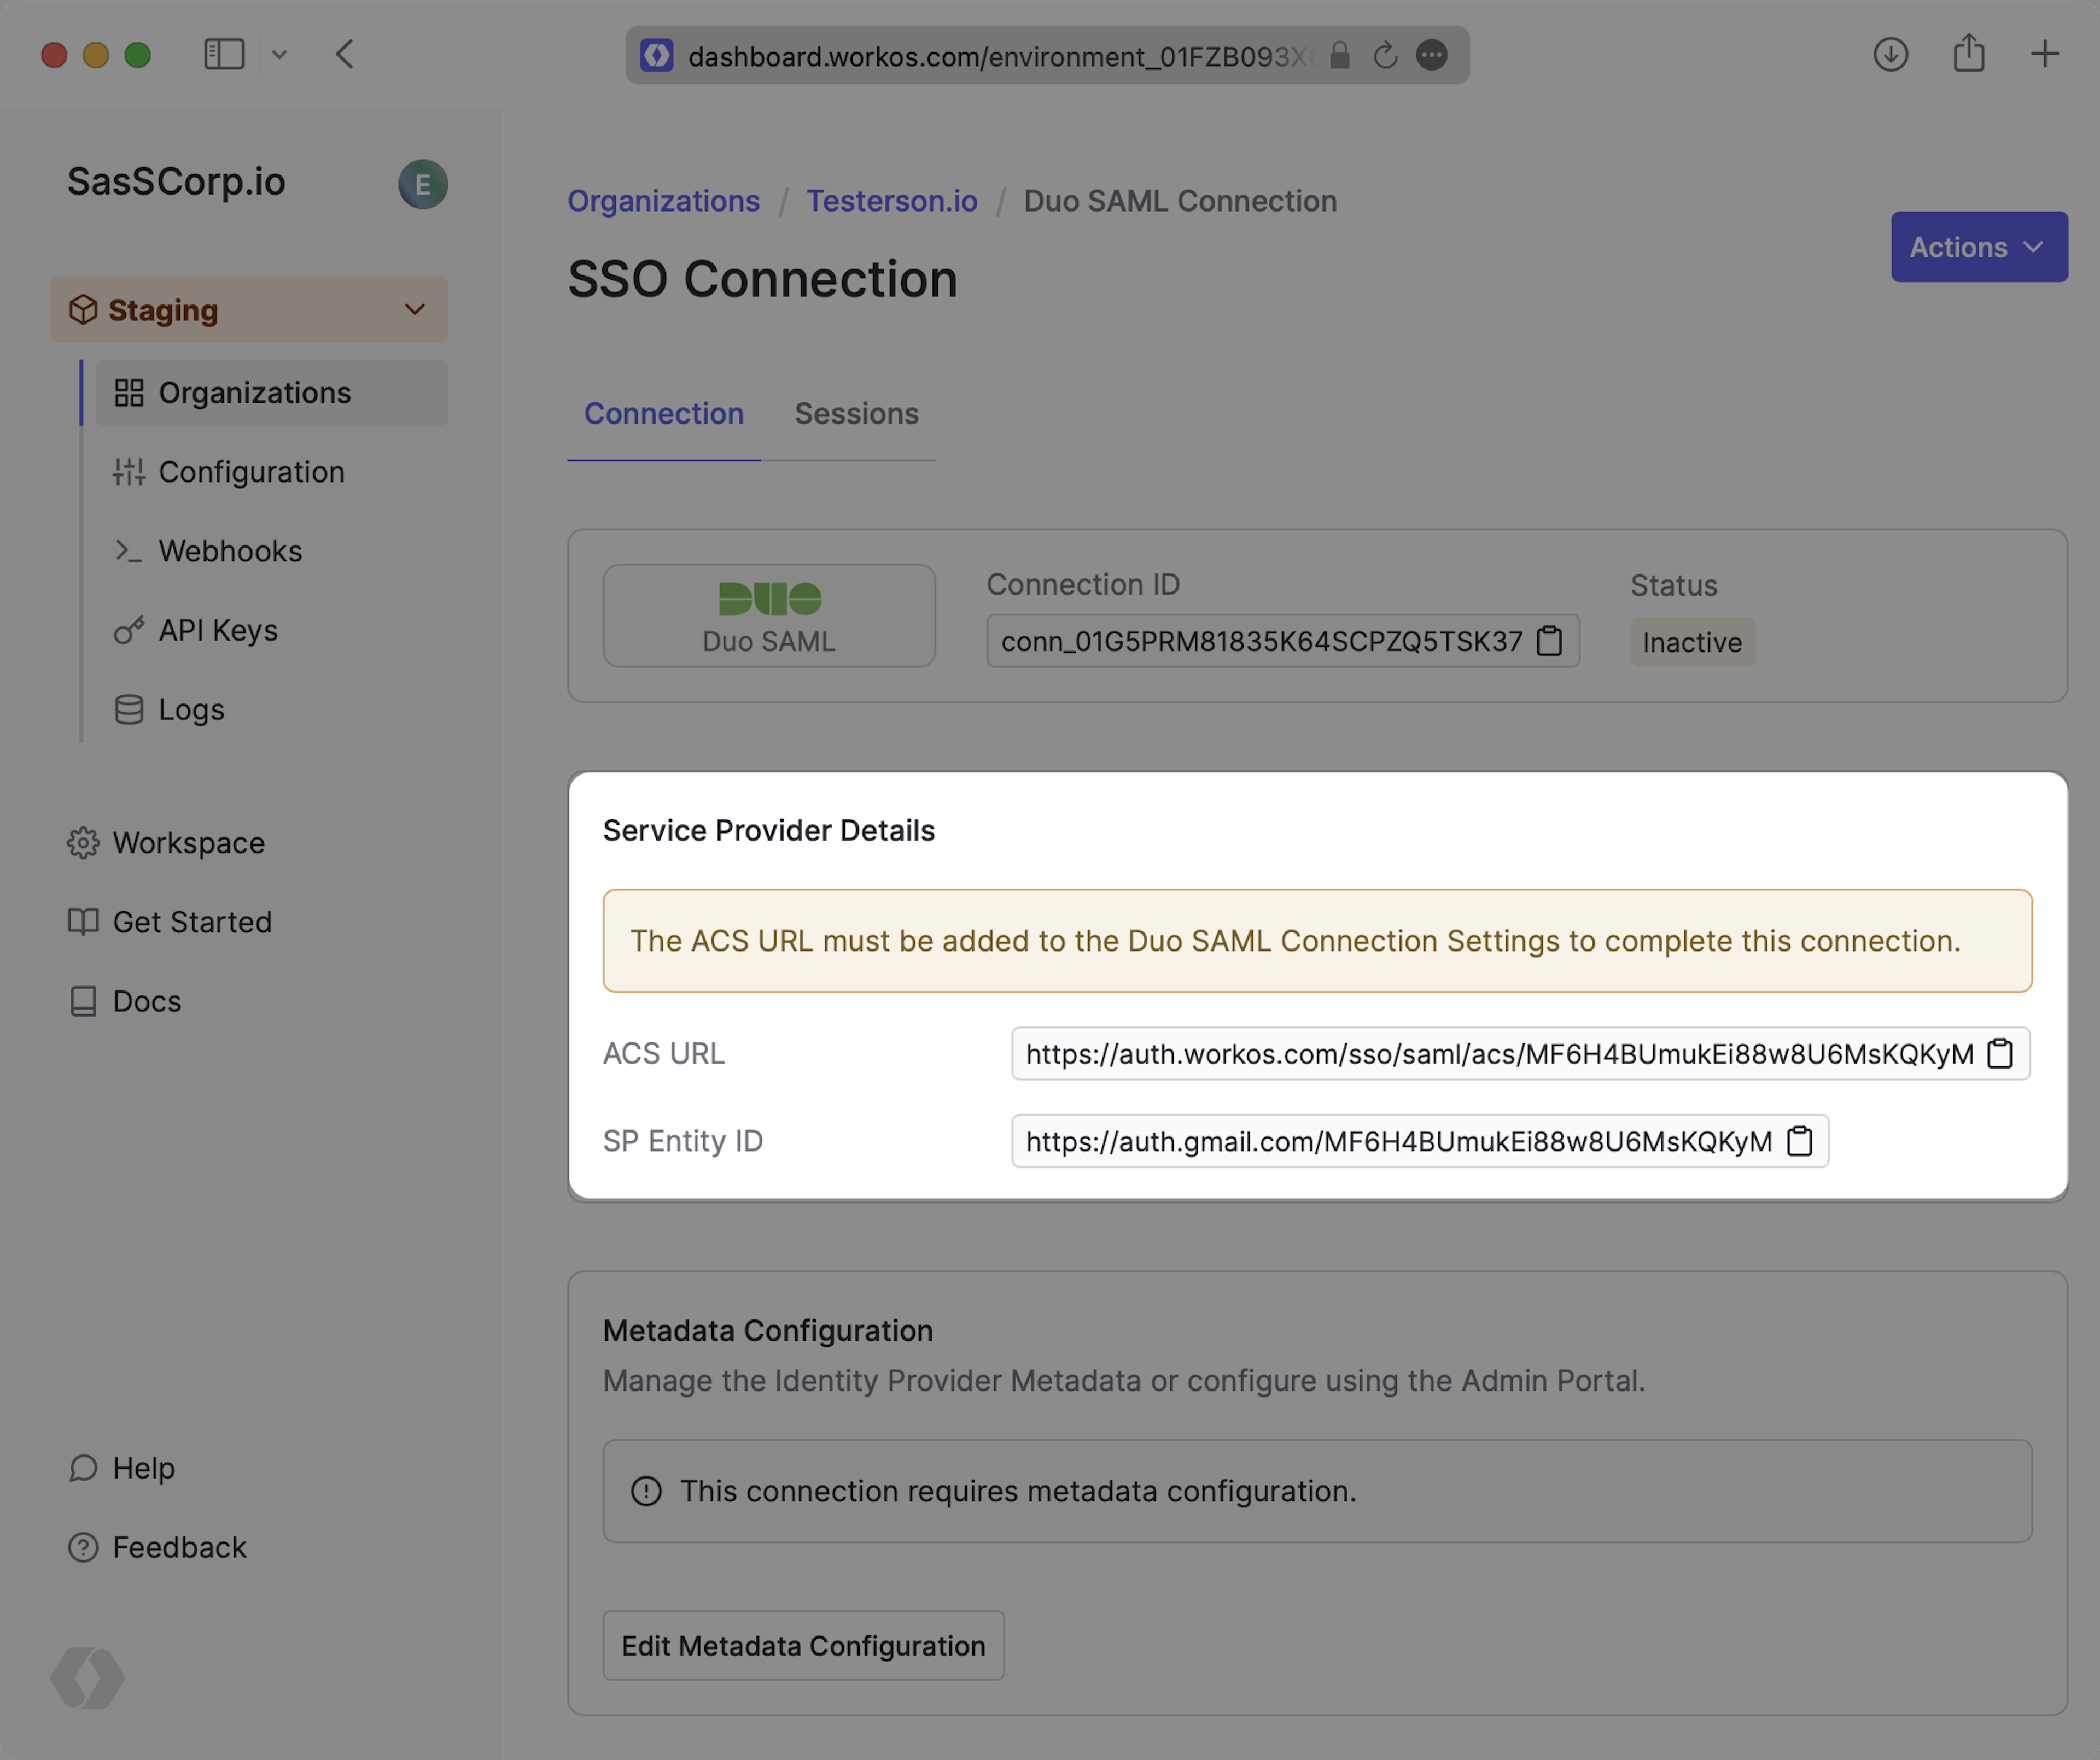Switch to the Sessions tab
Screen dimensions: 2100x1760
click(x=856, y=414)
